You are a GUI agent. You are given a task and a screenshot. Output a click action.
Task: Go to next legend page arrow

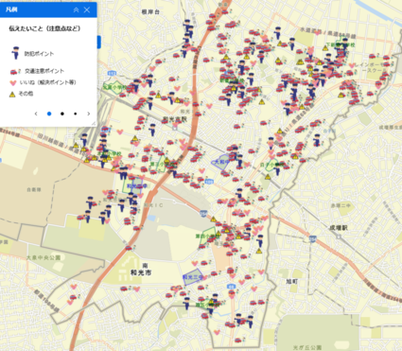pyautogui.click(x=89, y=114)
